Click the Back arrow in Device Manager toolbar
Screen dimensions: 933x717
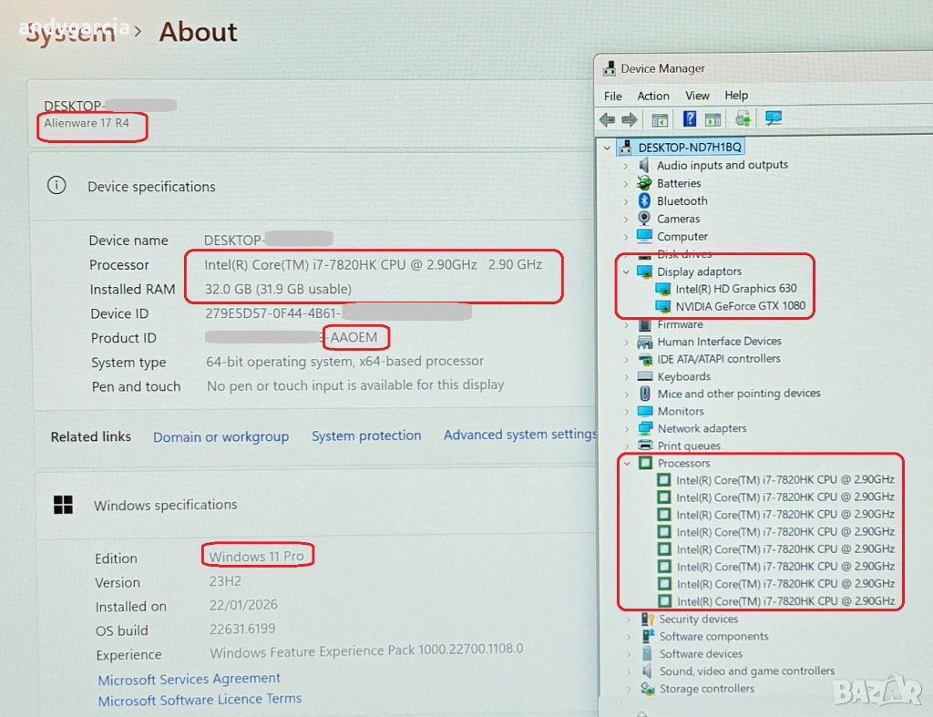(607, 119)
